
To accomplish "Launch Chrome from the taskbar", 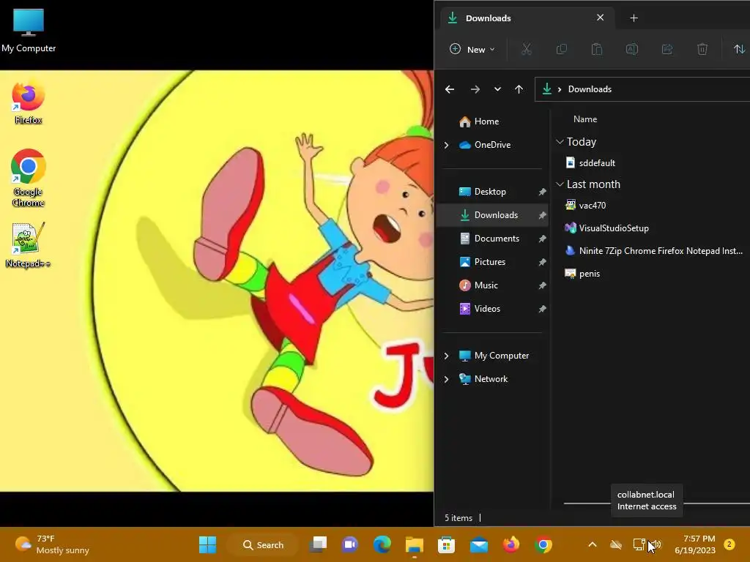I will pos(543,544).
